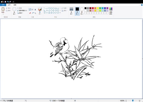Choose the yellow color swatch
The image size is (143, 102).
click(98, 8)
